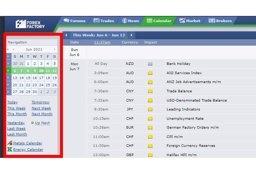Select the week row starting June 13
This screenshot has width=256, height=170.
tap(9, 78)
